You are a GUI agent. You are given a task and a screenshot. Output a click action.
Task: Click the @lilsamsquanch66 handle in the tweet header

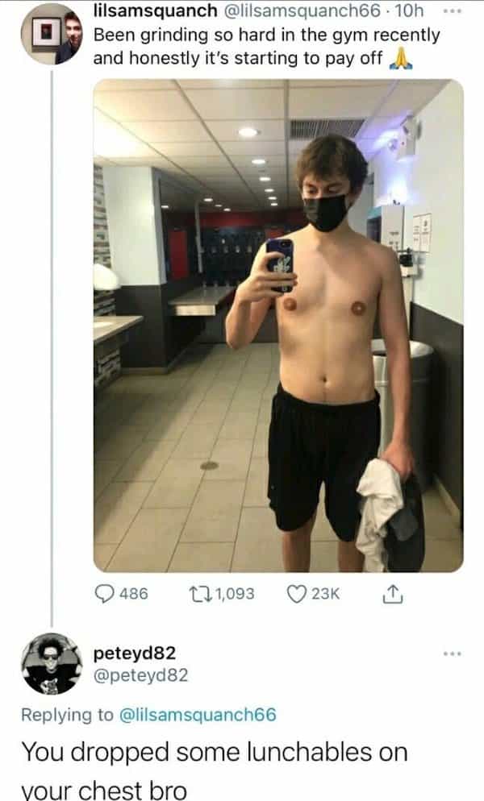coord(307,13)
